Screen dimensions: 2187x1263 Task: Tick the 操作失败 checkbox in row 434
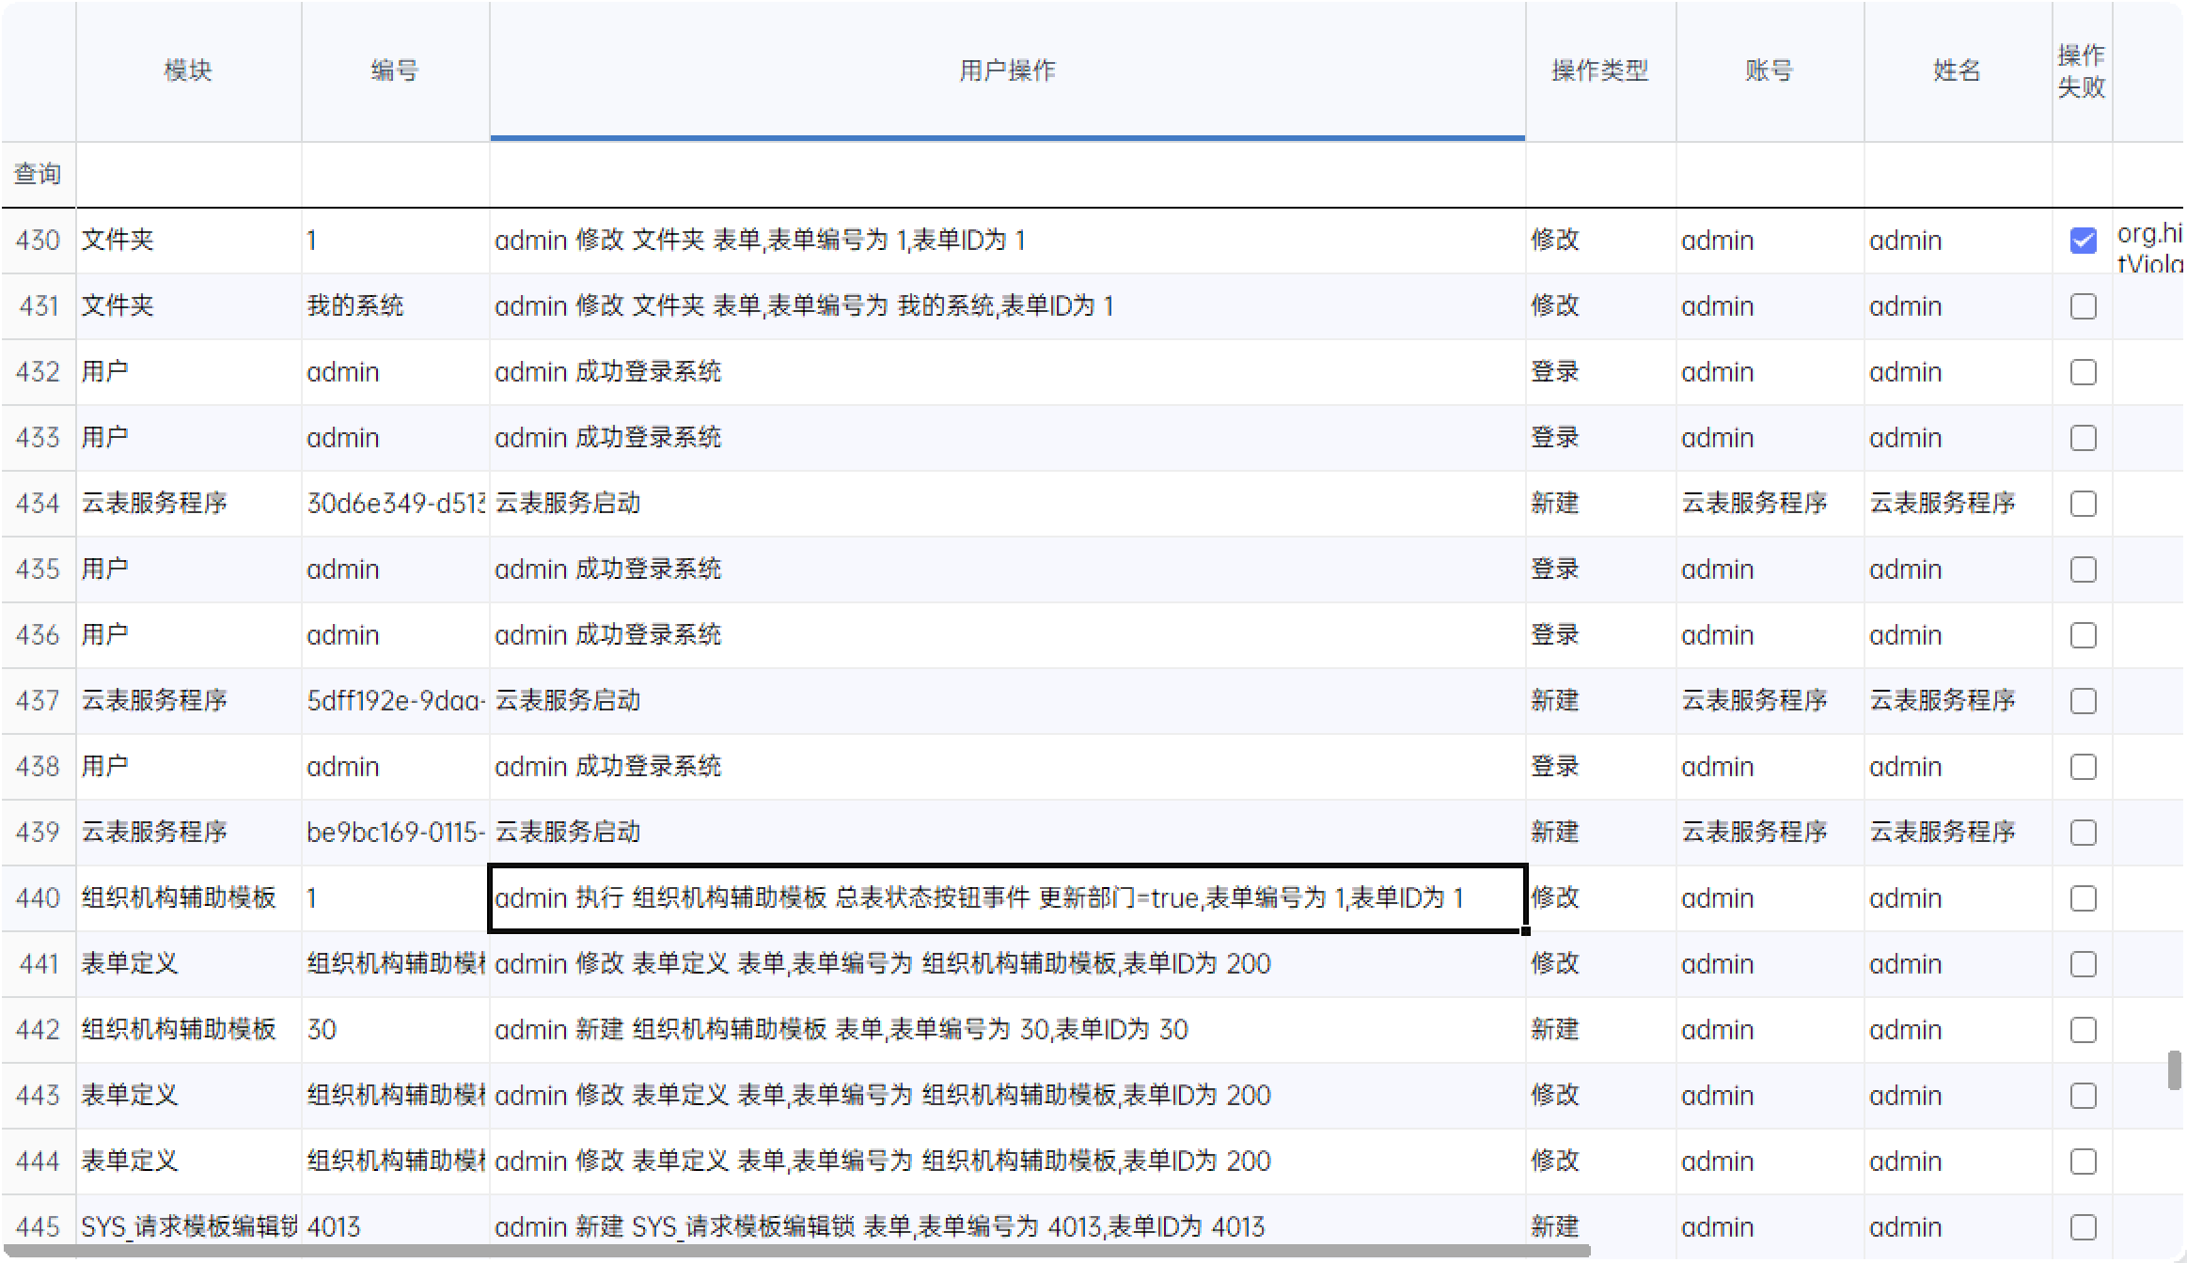(x=2083, y=504)
